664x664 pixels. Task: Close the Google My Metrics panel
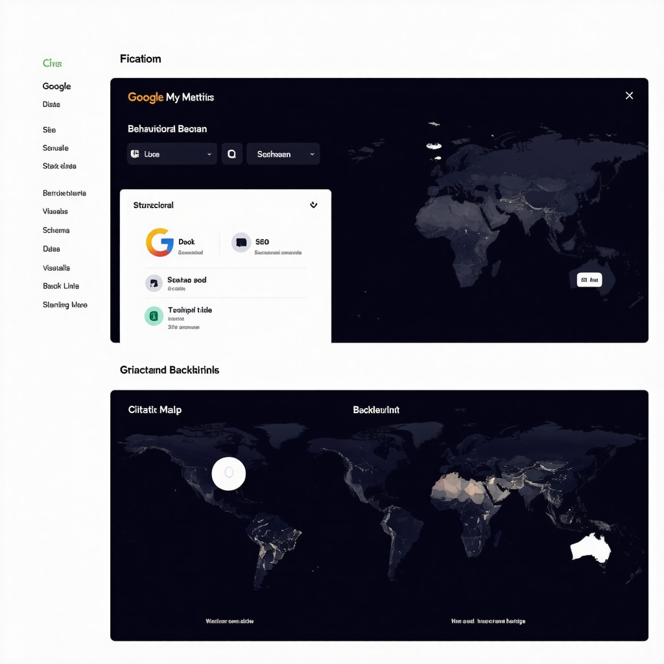629,96
